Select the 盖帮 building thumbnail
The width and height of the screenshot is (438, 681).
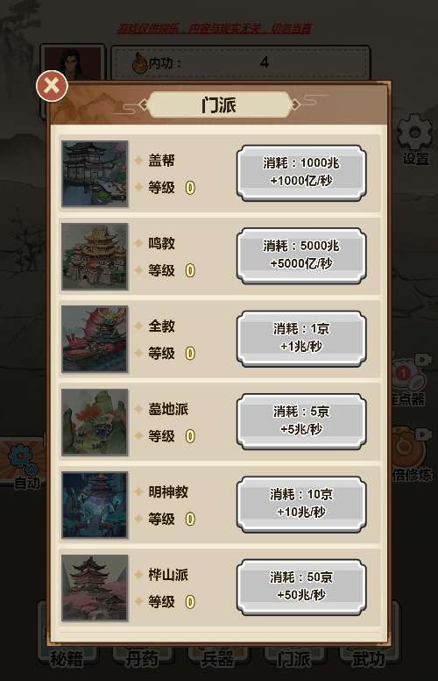[95, 173]
